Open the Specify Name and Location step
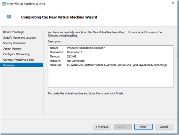This screenshot has width=179, height=135. (x=20, y=38)
